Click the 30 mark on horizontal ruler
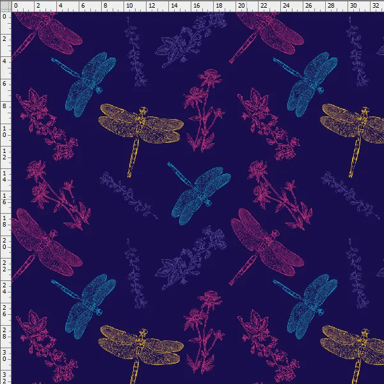This screenshot has height=384, width=384. [x=353, y=5]
